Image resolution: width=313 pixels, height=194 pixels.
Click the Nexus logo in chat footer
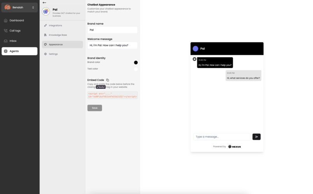pyautogui.click(x=234, y=147)
